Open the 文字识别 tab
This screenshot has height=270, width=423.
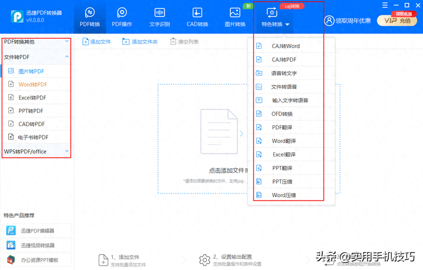(160, 17)
